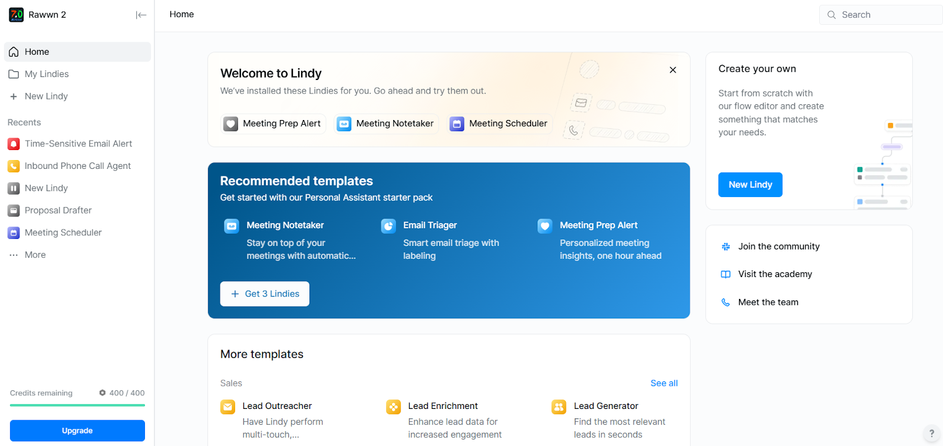
Task: Open the recent New Lindy with pause icon
Action: pyautogui.click(x=77, y=188)
